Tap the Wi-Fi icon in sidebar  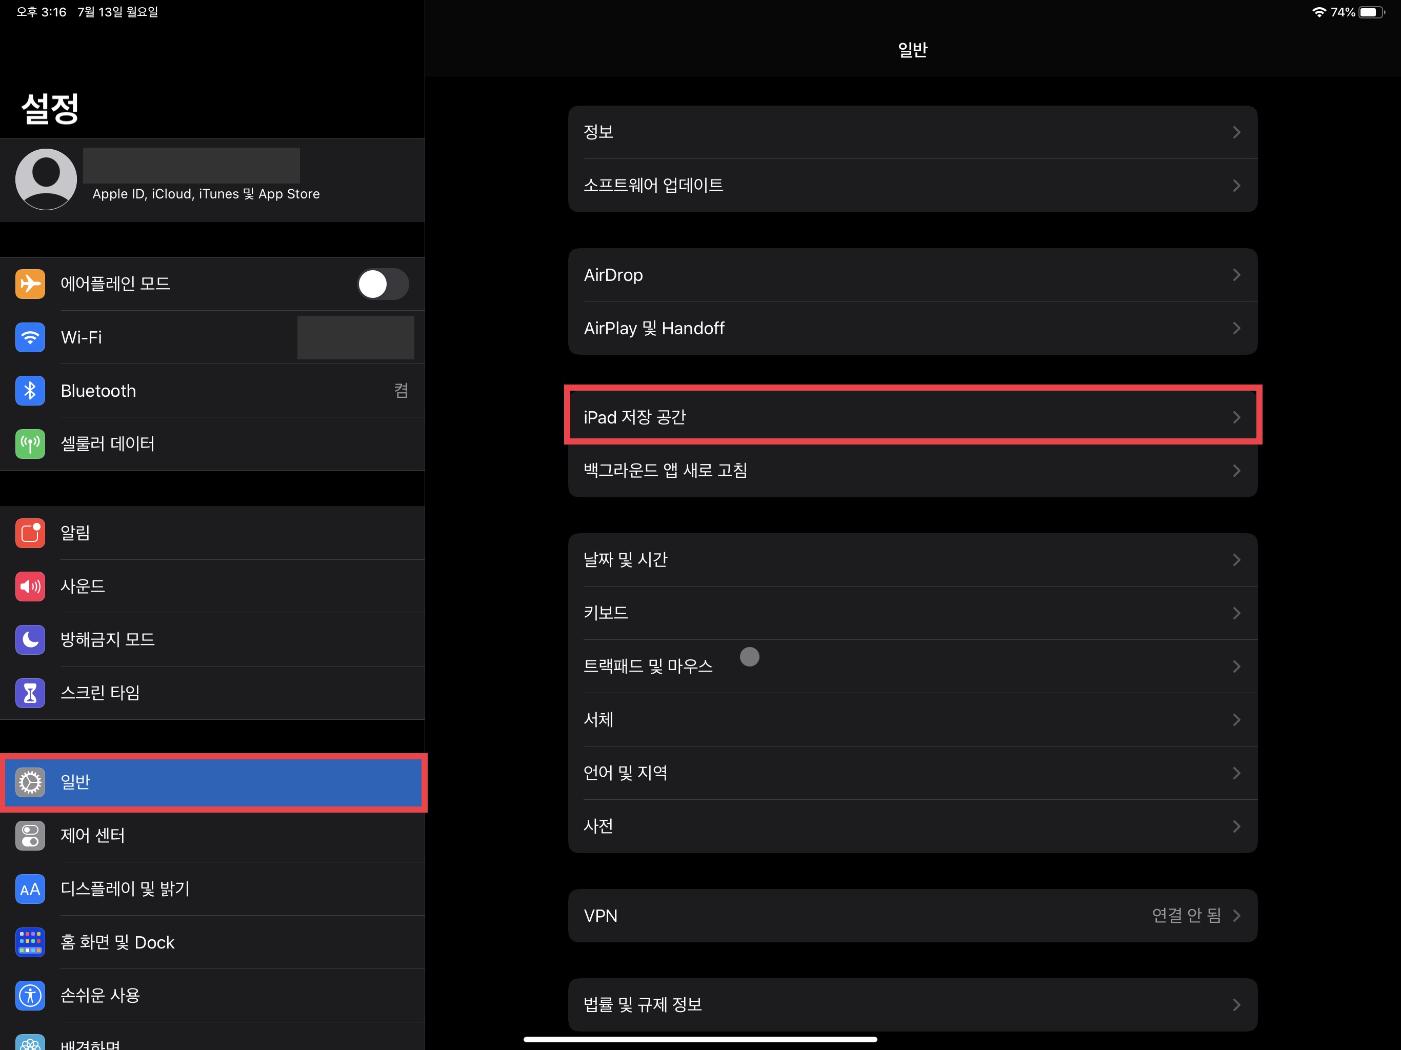(30, 337)
